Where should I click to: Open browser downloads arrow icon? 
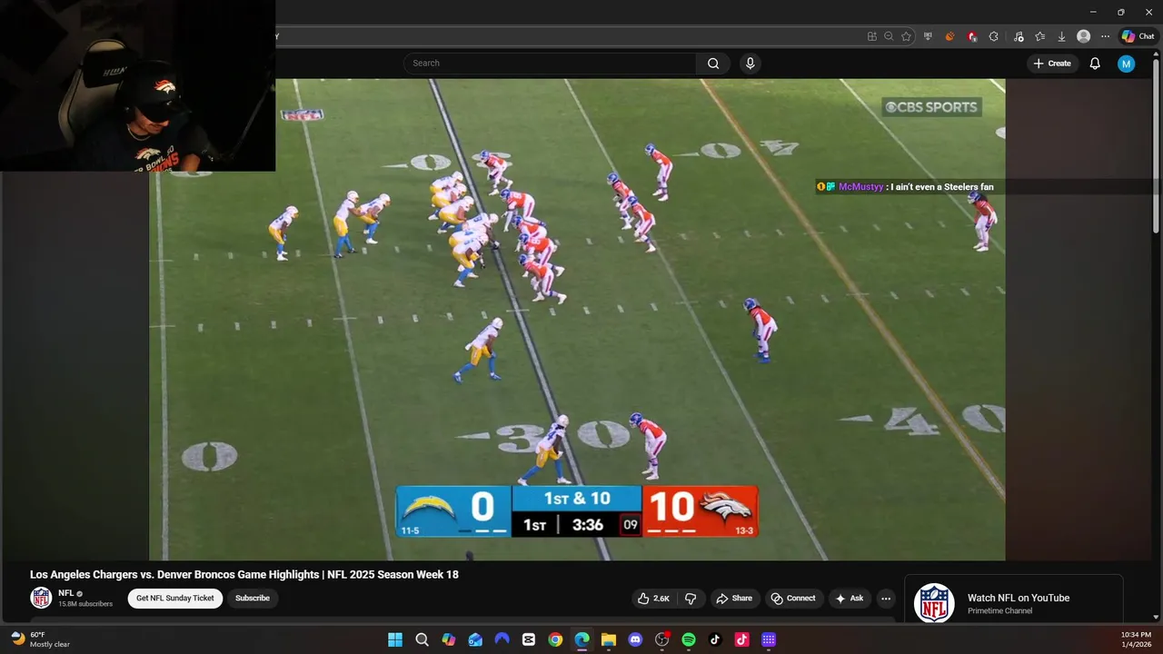(1061, 36)
